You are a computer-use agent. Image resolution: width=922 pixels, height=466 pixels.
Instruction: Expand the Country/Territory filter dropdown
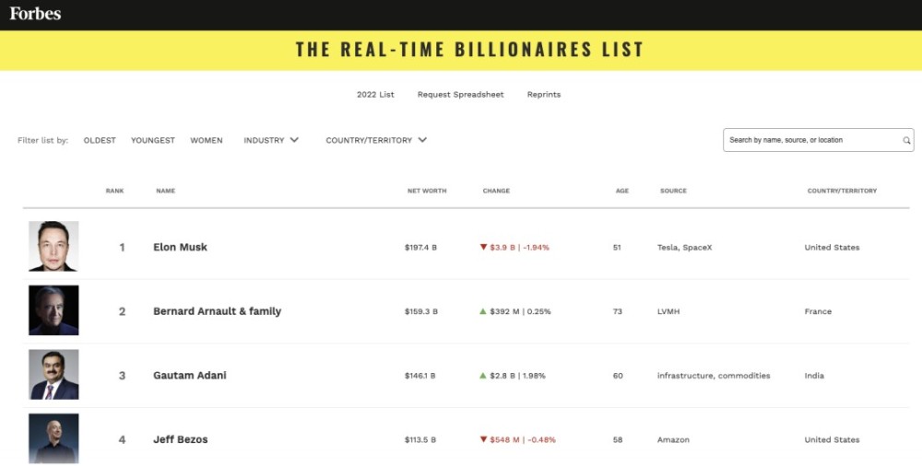pyautogui.click(x=376, y=141)
